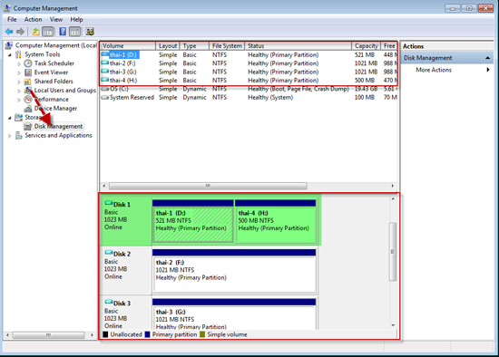Click the Event Viewer icon in tree
The image size is (499, 357).
[28, 72]
